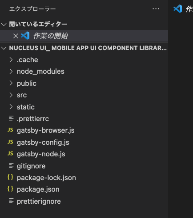This screenshot has width=193, height=218.
Task: Click the VS Code icon beside 作業の開始 in open editors
Action: coord(25,36)
